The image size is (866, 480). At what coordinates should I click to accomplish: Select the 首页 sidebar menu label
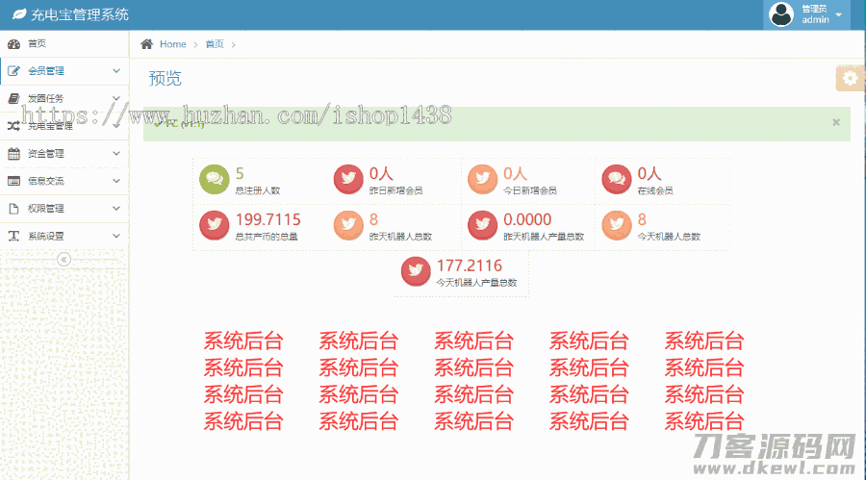point(37,43)
